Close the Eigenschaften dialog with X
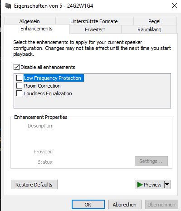181x211 pixels. 175,6
